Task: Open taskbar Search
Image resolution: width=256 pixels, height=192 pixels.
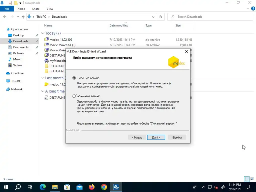Action: pos(18,187)
